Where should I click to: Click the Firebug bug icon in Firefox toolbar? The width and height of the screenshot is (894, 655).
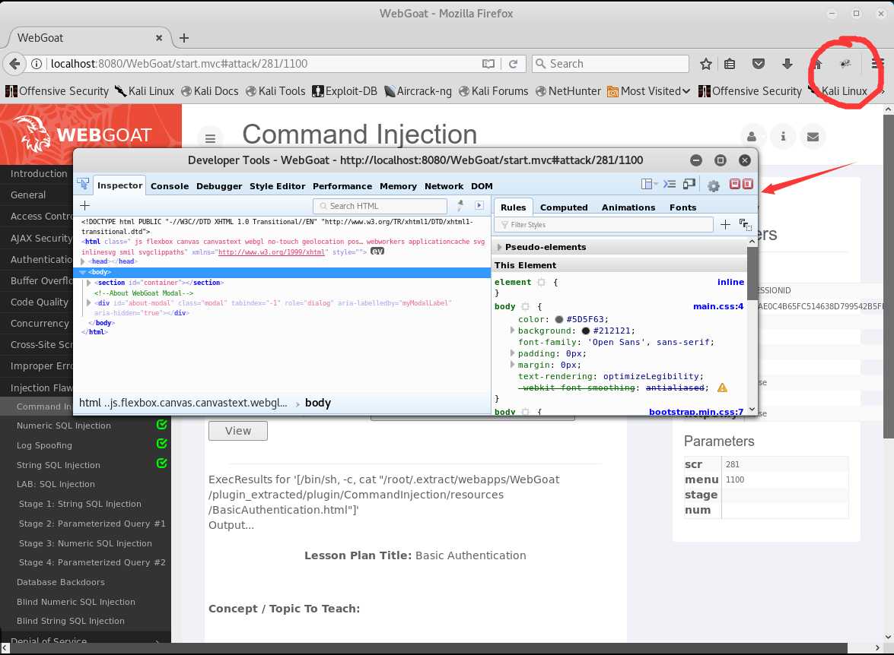845,64
